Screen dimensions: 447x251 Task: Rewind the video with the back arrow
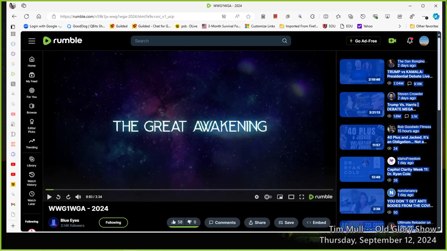(58, 197)
